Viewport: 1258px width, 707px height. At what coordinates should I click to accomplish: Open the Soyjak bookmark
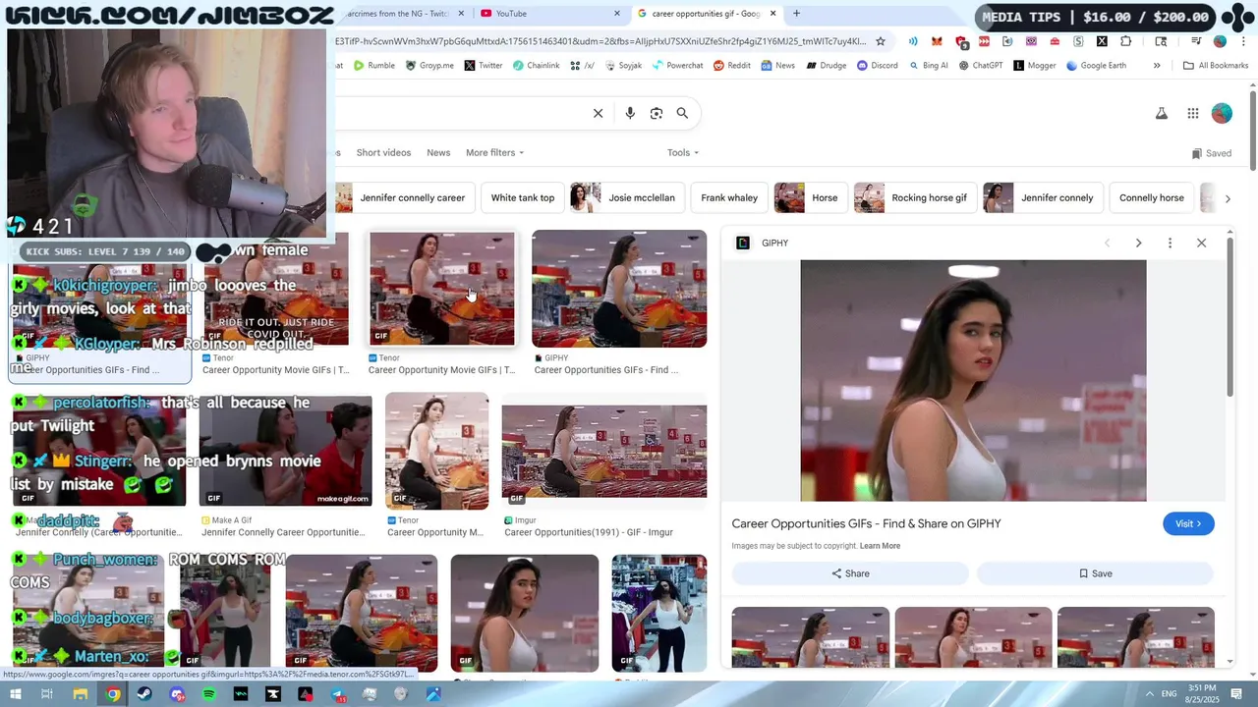pyautogui.click(x=623, y=66)
